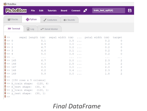This screenshot has width=147, height=111.
Task: Click the 'sepal length (cm)' column header
Action: (x=32, y=37)
